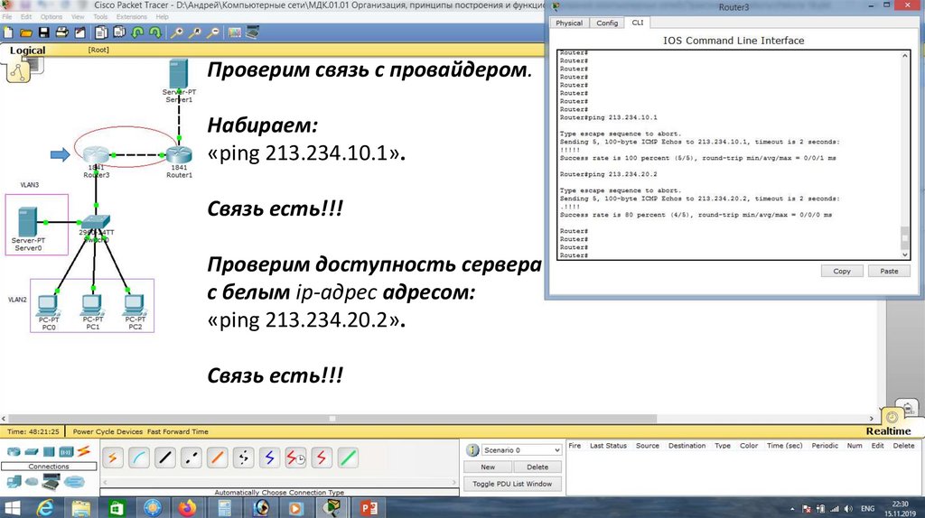Select the WAN Emulation cloud category
This screenshot has height=518, width=925.
coord(32,482)
